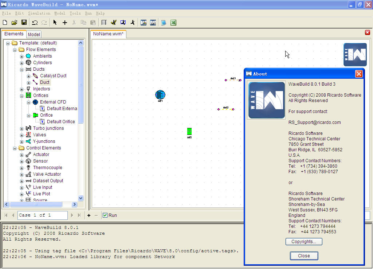
Task: Expand the Catalyst Duct node
Action: point(28,76)
